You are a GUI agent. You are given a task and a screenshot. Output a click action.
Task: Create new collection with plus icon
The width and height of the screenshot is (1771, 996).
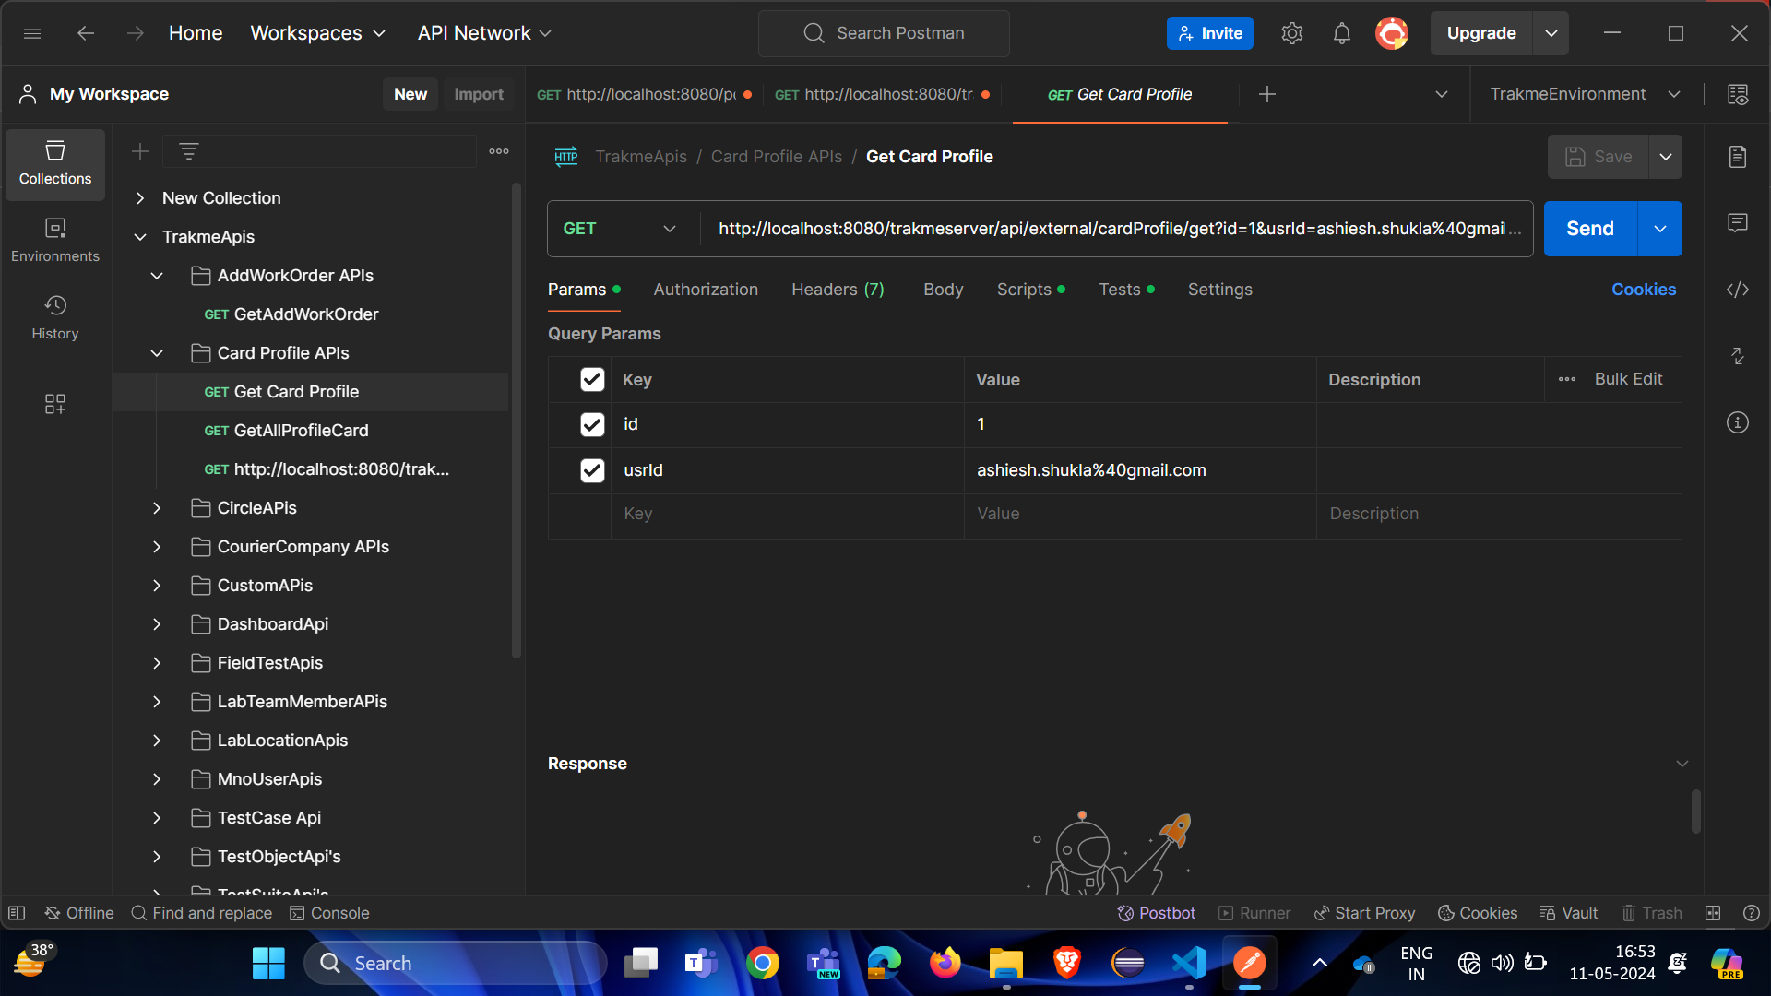140,151
